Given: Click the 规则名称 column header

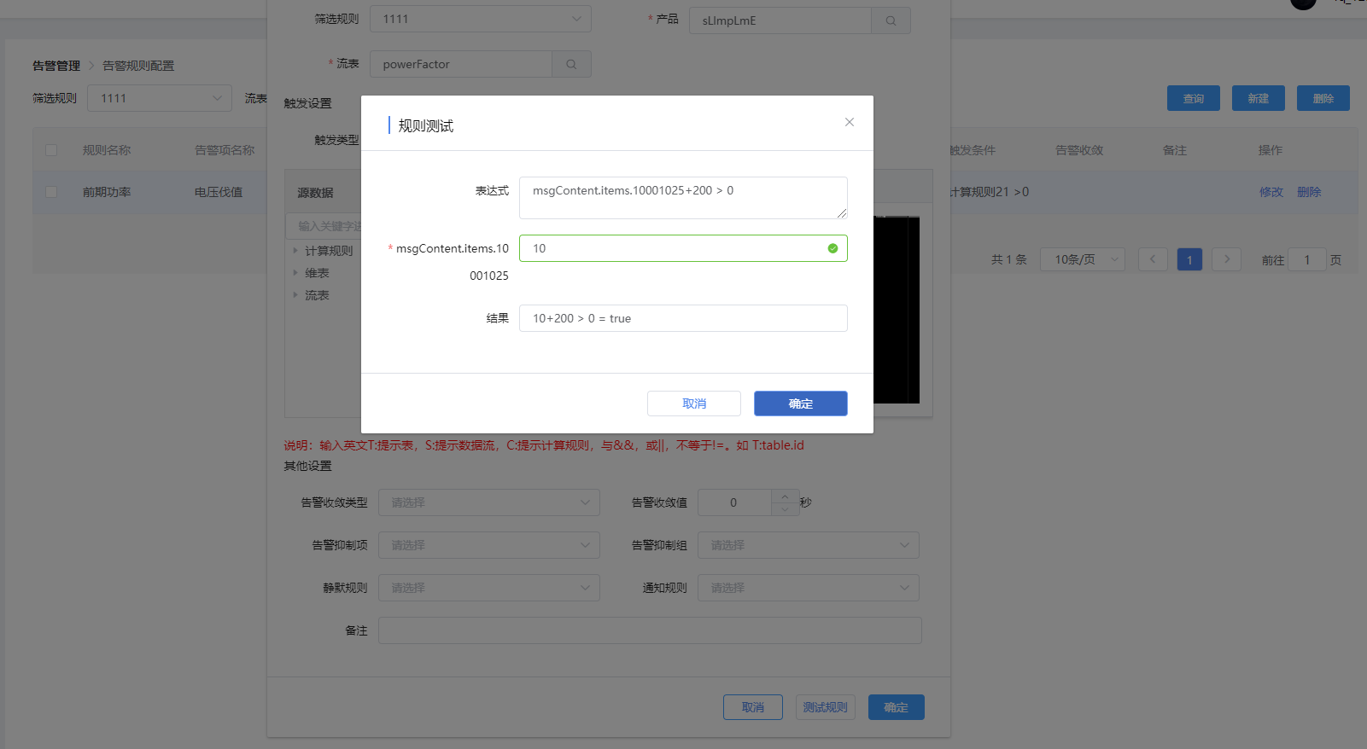Looking at the screenshot, I should pos(107,150).
